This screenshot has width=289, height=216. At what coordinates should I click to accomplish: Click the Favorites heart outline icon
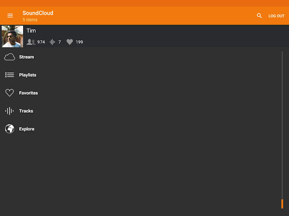(10, 93)
